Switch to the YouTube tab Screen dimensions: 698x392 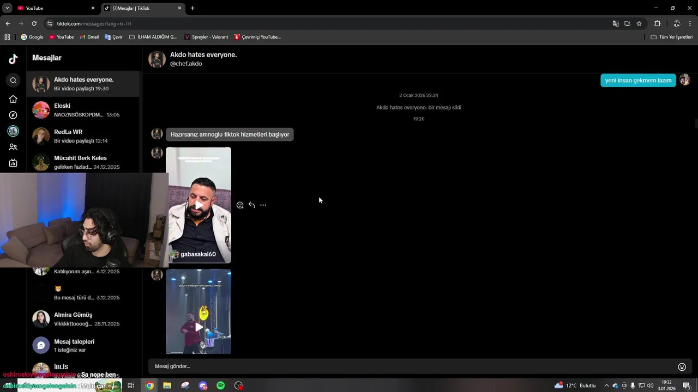55,8
